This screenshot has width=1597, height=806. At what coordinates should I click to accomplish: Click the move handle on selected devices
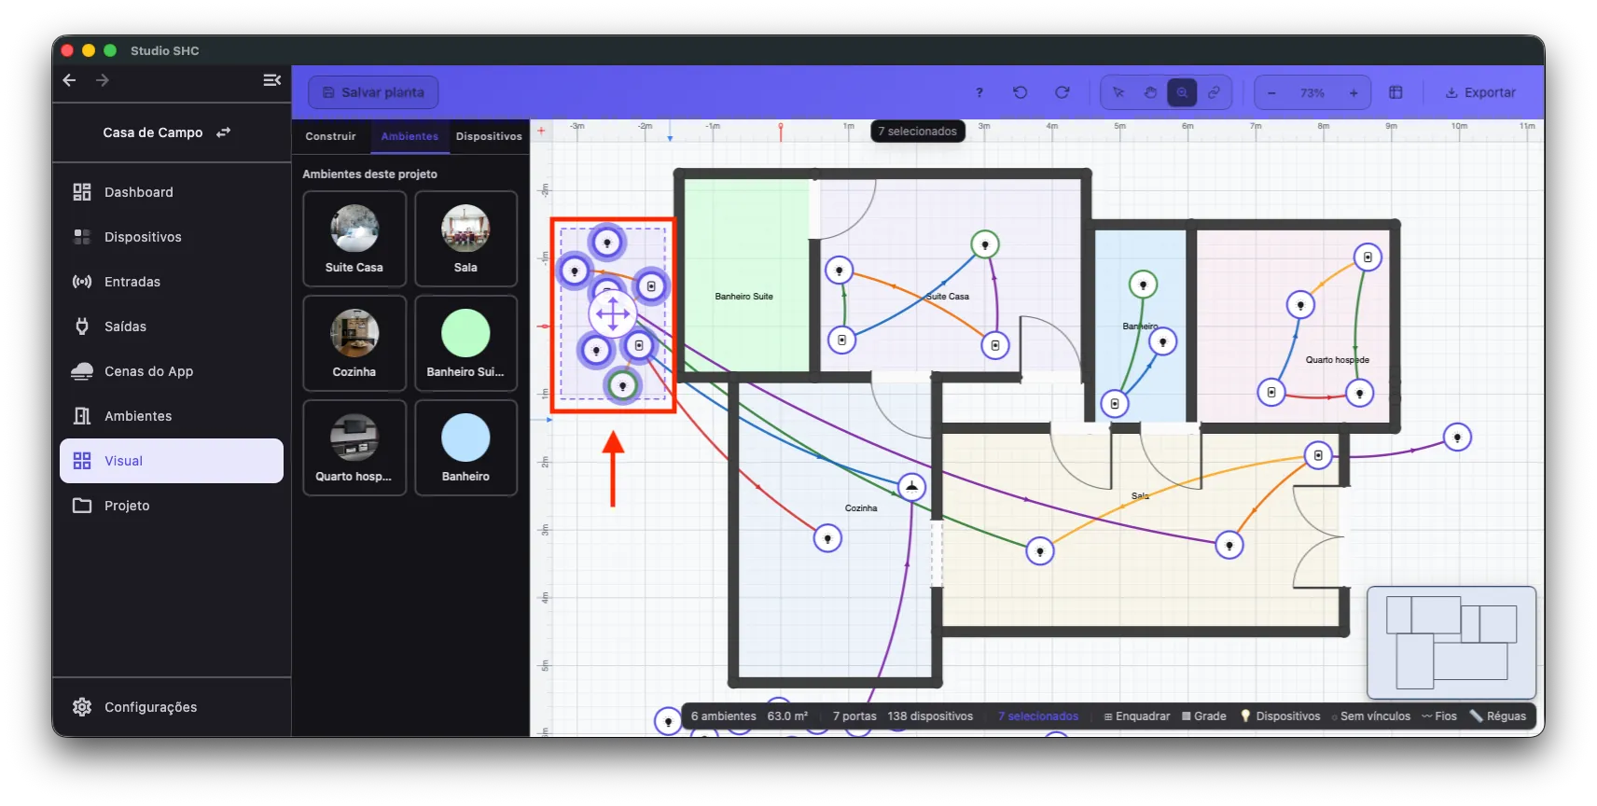pos(612,314)
